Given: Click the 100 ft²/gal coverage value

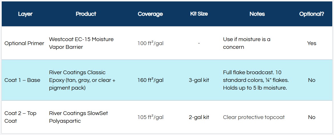Looking at the screenshot, I should (x=151, y=43).
